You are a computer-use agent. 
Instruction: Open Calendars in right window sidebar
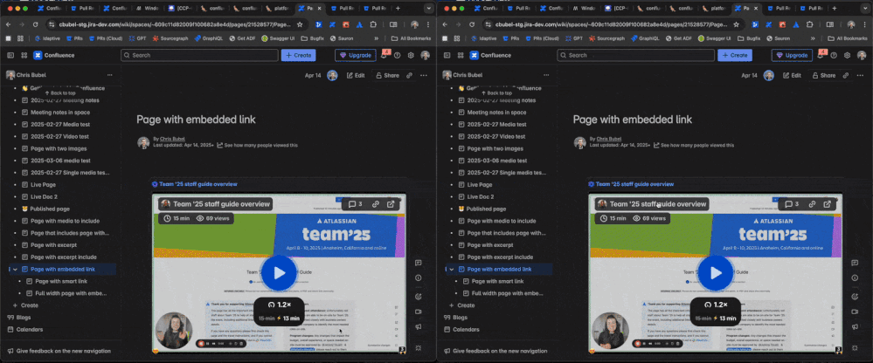click(468, 330)
